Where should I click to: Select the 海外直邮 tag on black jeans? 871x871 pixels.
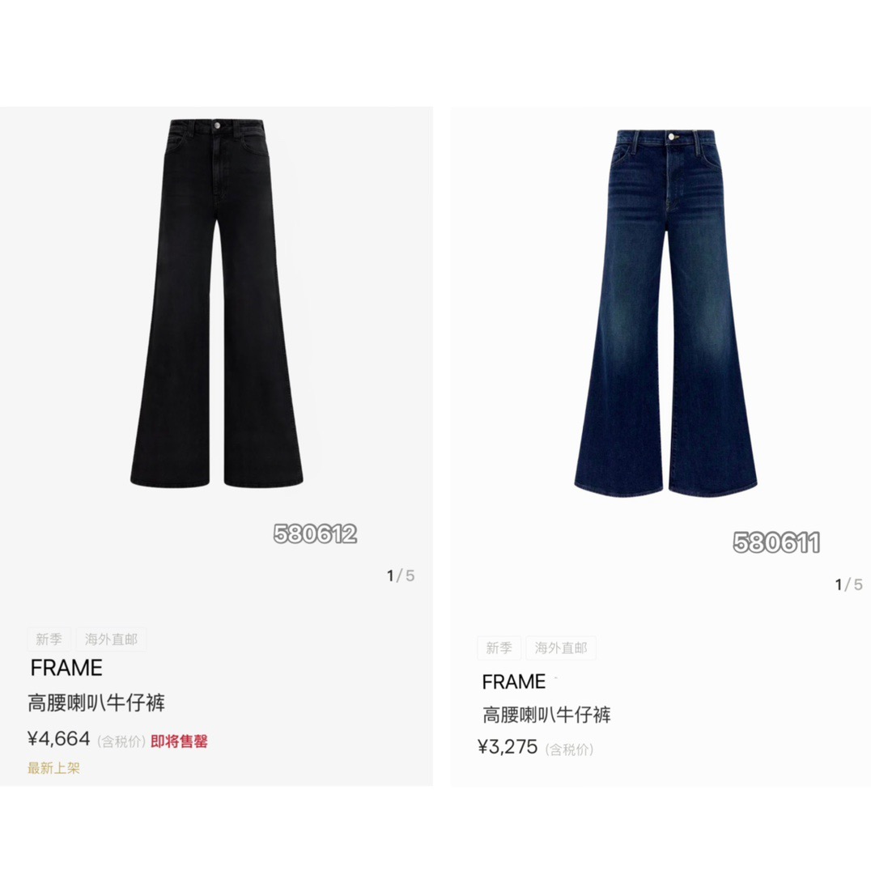pos(111,639)
